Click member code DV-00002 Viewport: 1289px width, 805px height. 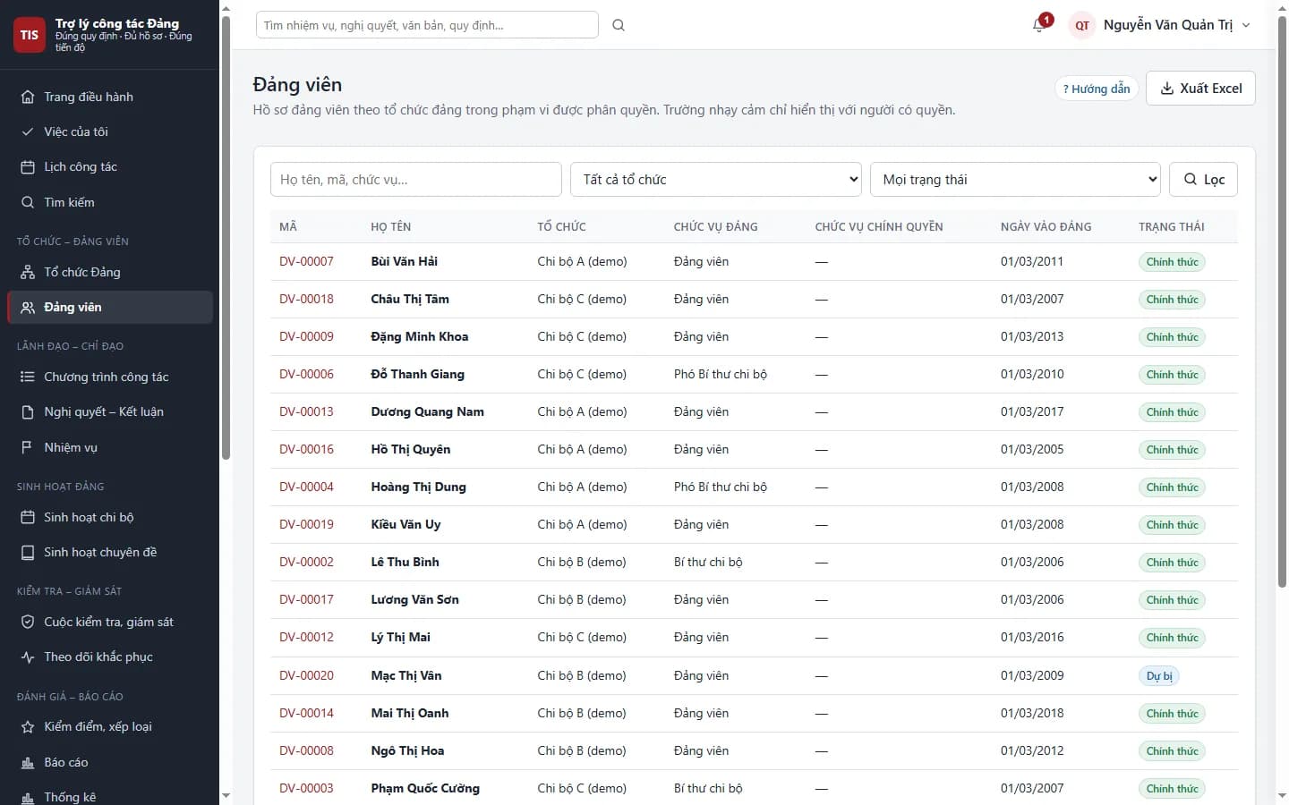click(x=306, y=562)
